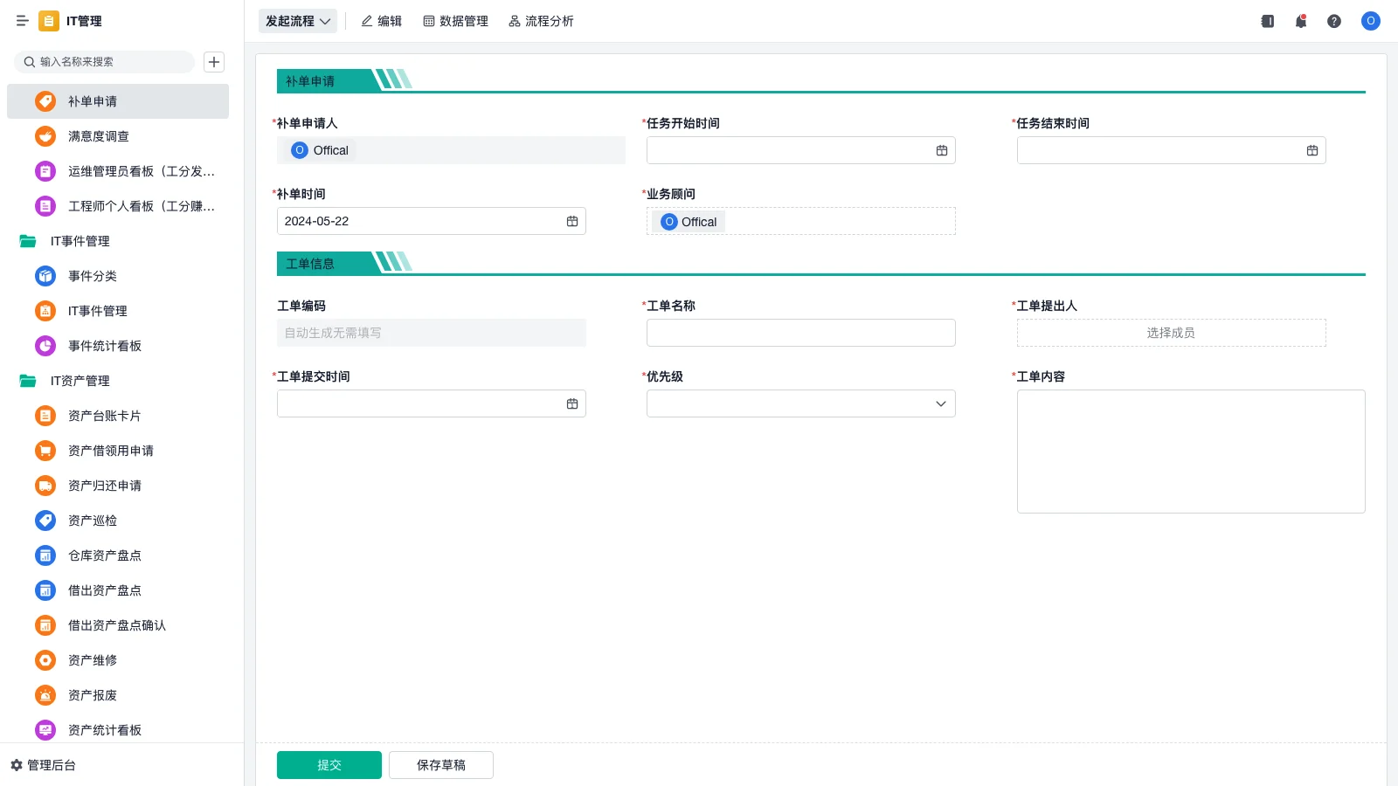
Task: Click the 仓库资产盘点 icon
Action: [45, 555]
